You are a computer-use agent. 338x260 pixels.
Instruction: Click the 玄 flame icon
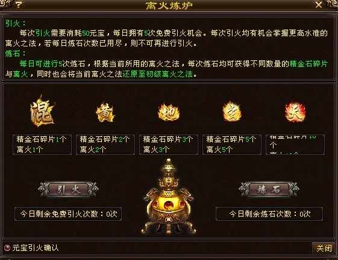(231, 112)
